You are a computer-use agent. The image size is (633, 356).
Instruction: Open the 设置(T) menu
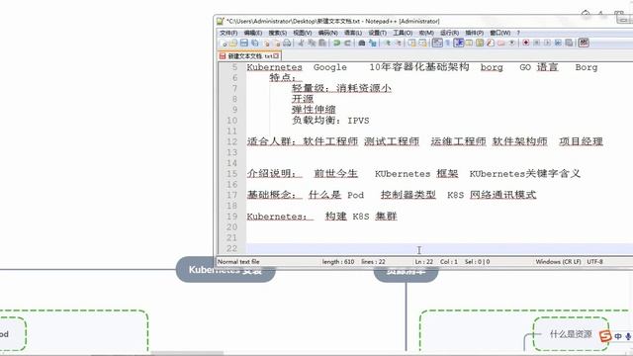[377, 33]
